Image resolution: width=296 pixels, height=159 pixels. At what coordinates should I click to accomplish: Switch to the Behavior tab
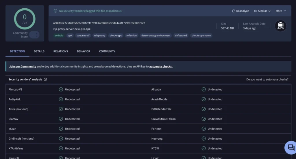click(84, 51)
